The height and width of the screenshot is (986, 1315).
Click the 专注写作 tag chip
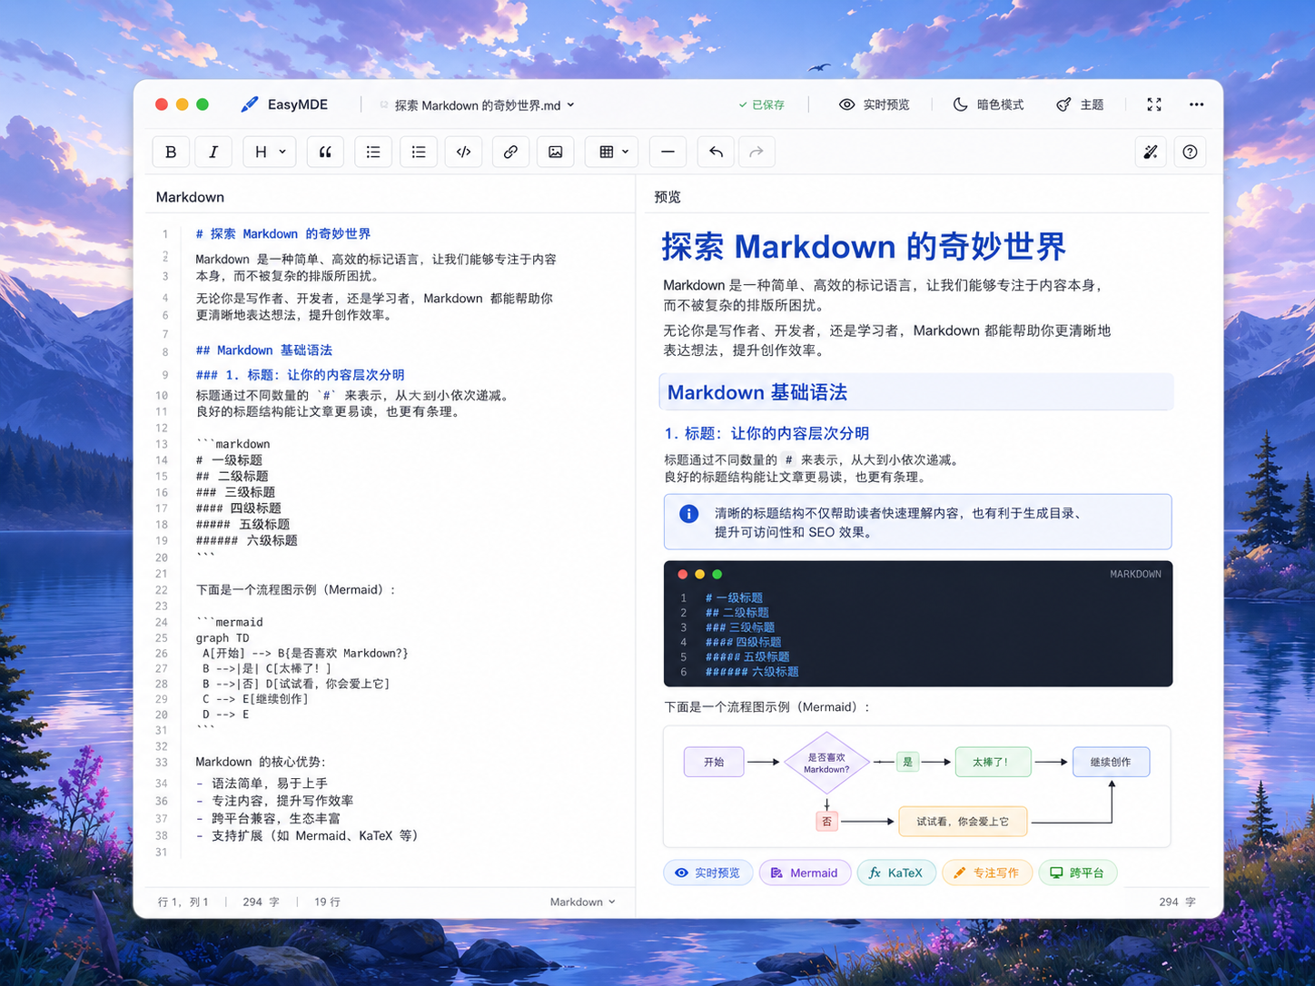click(x=986, y=873)
